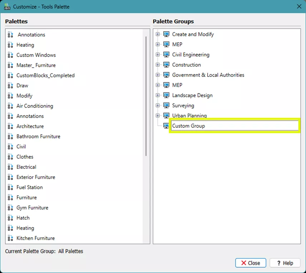Click the Construction group monitor icon
This screenshot has height=273, width=306.
click(166, 65)
